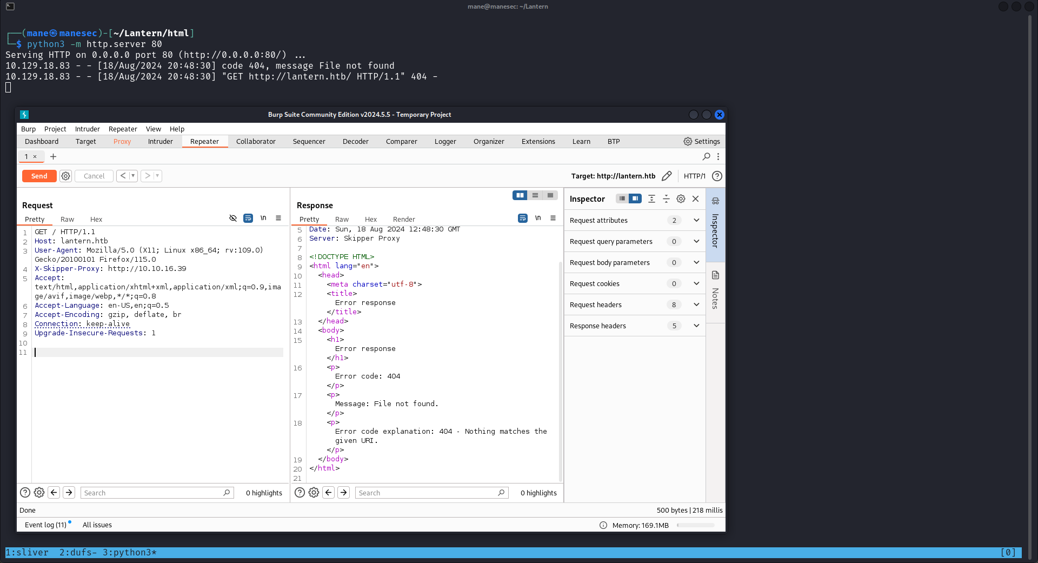
Task: Select Hex view in Request pane
Action: [96, 220]
